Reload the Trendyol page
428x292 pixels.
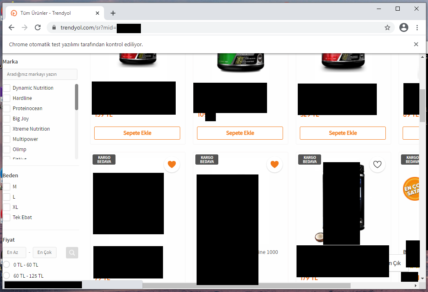tap(38, 27)
